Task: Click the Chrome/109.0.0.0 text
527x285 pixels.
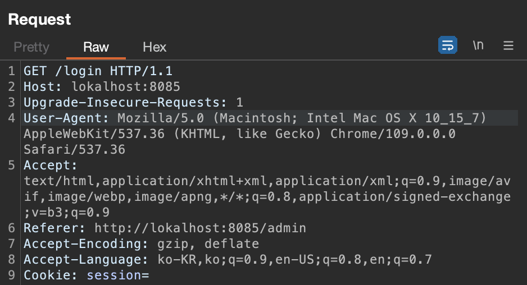Action: (393, 134)
